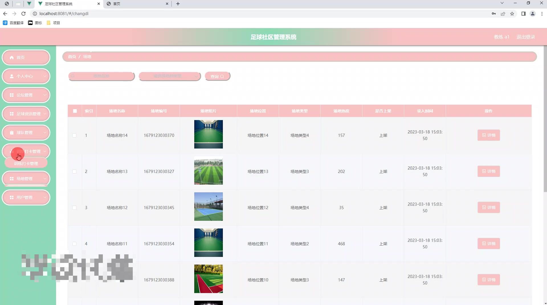Check the checkbox for 场地名称14 row
This screenshot has height=305, width=547.
pos(75,135)
